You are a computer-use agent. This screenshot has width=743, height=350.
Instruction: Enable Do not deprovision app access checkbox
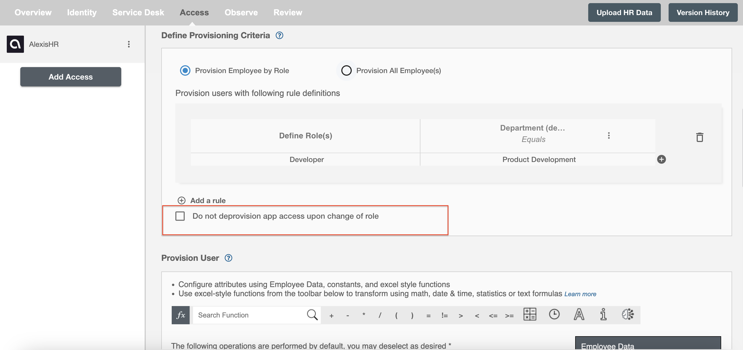click(x=180, y=216)
